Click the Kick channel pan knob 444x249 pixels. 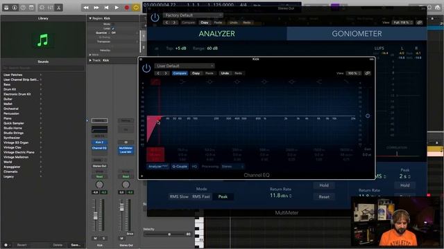(99, 185)
